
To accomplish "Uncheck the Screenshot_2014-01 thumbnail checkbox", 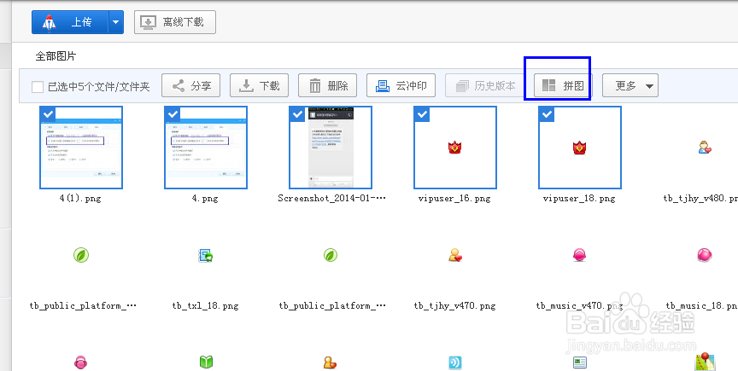I will pos(297,113).
